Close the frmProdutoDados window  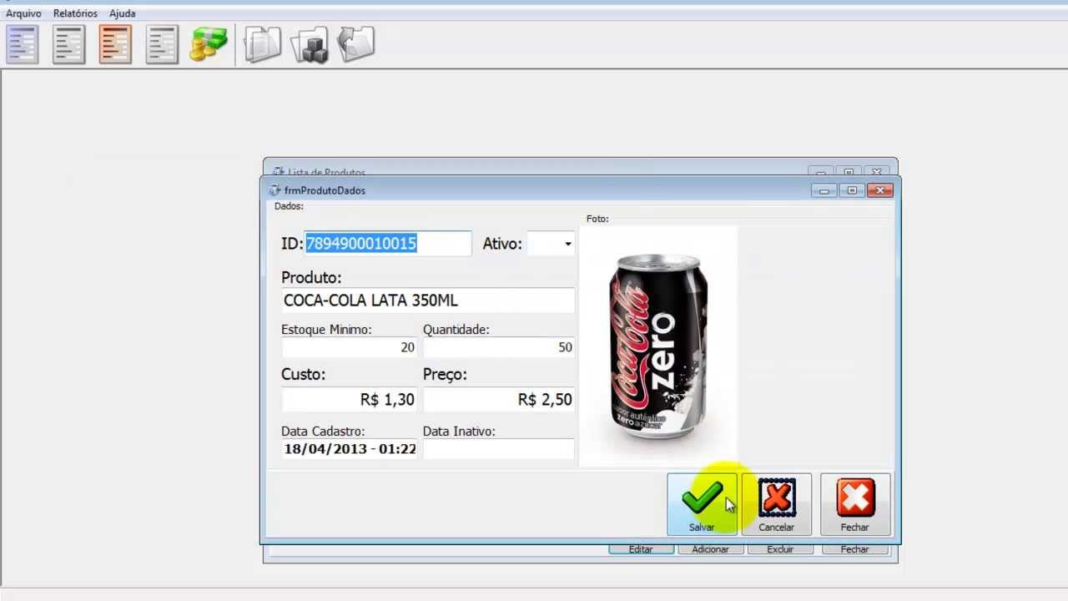879,190
